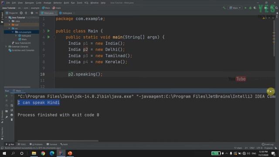Screen dimensions: 279x157
Task: Open Google Chrome from taskbar
Action: click(x=43, y=153)
